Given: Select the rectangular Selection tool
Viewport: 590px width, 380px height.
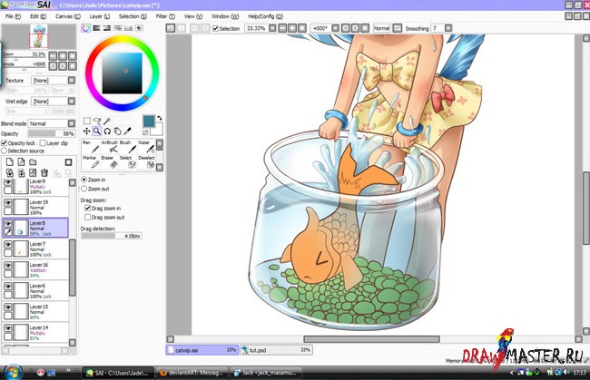Looking at the screenshot, I should 86,121.
